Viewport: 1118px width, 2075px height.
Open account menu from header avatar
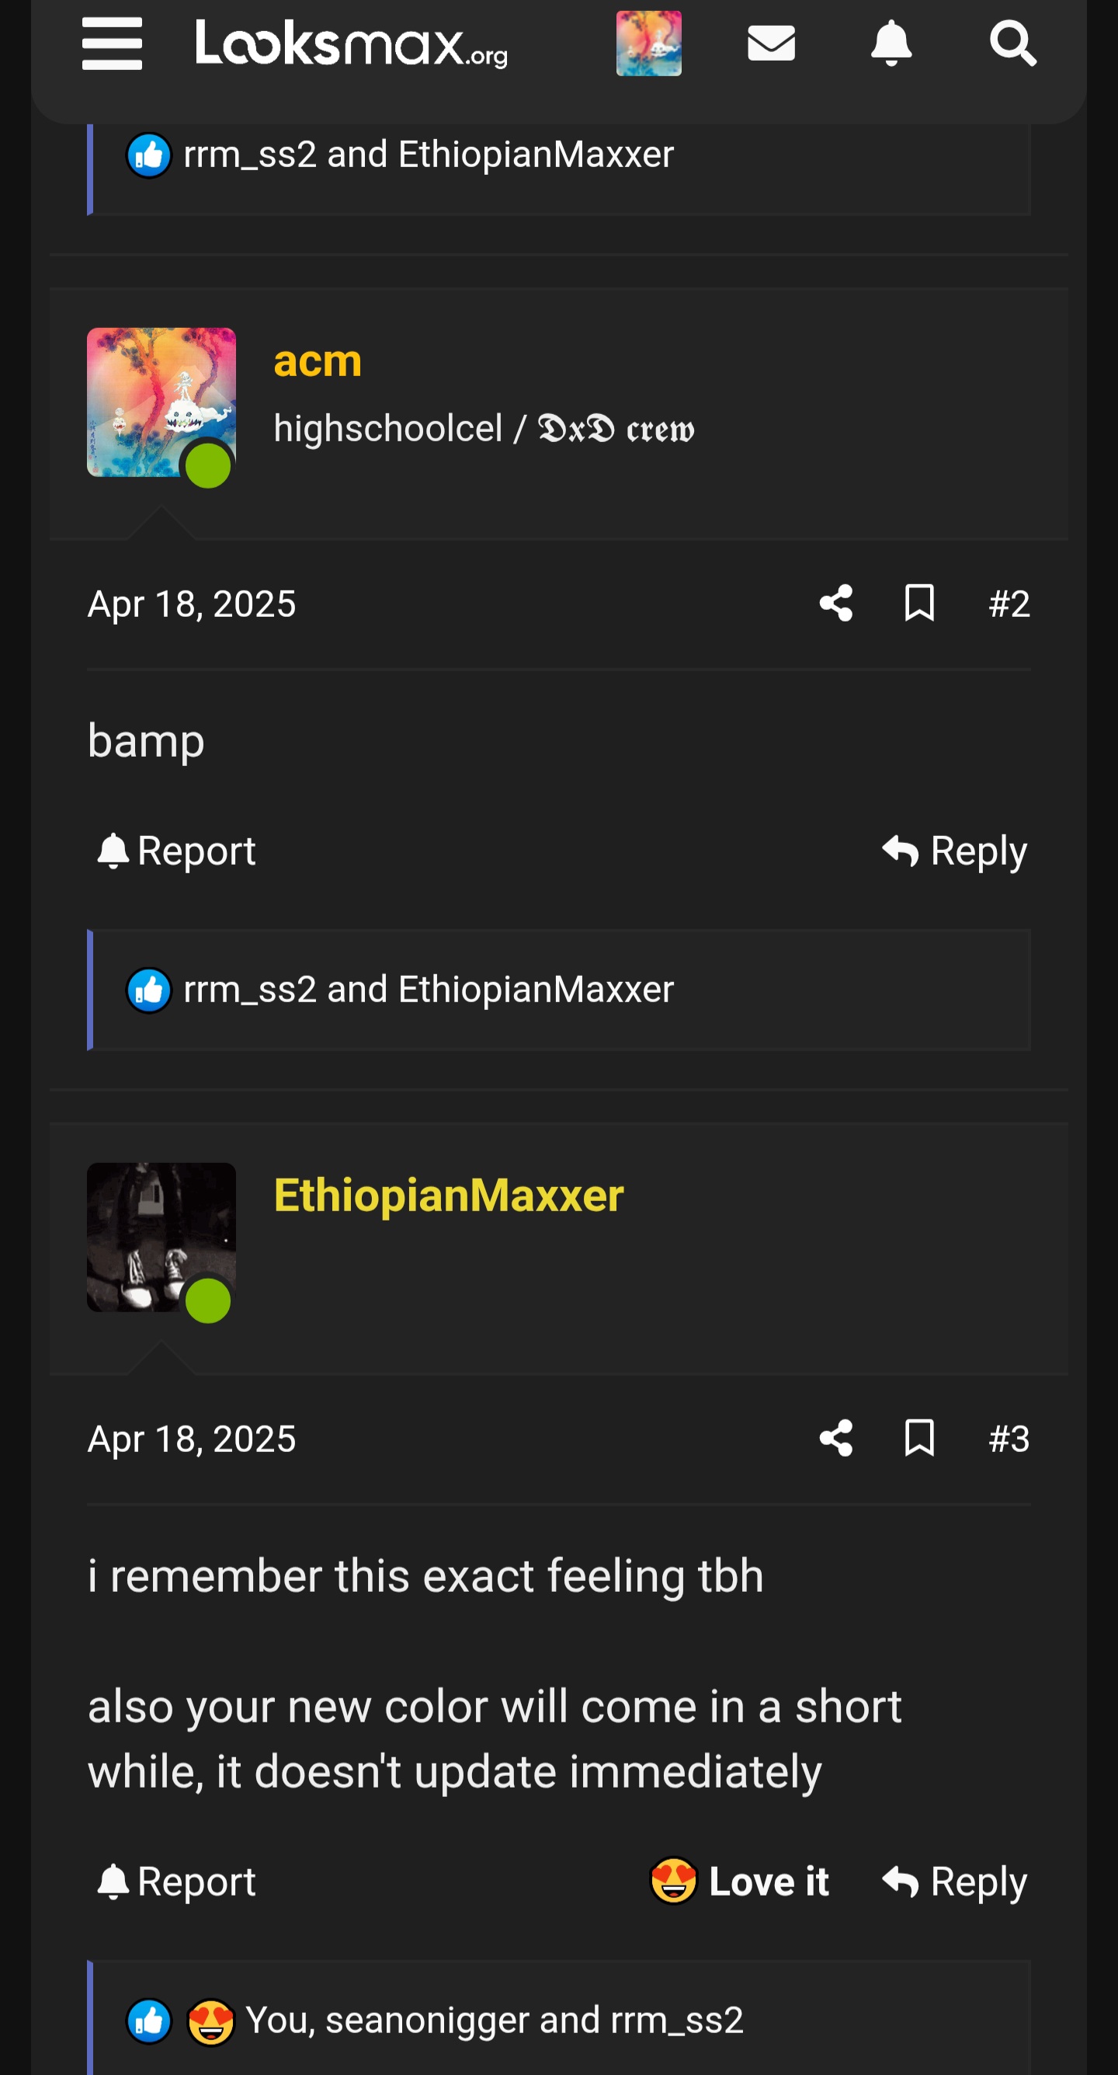tap(649, 43)
